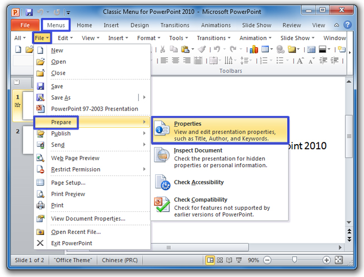Click the New blank document toolbar icon

click(x=18, y=49)
